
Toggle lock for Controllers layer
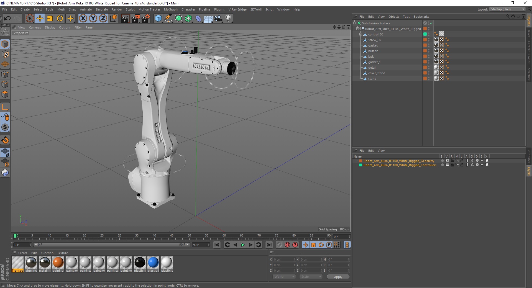(462, 165)
